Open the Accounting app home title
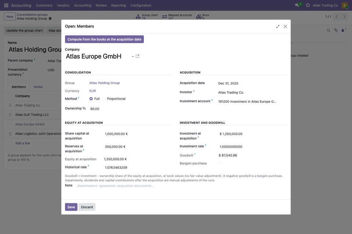 21,5
